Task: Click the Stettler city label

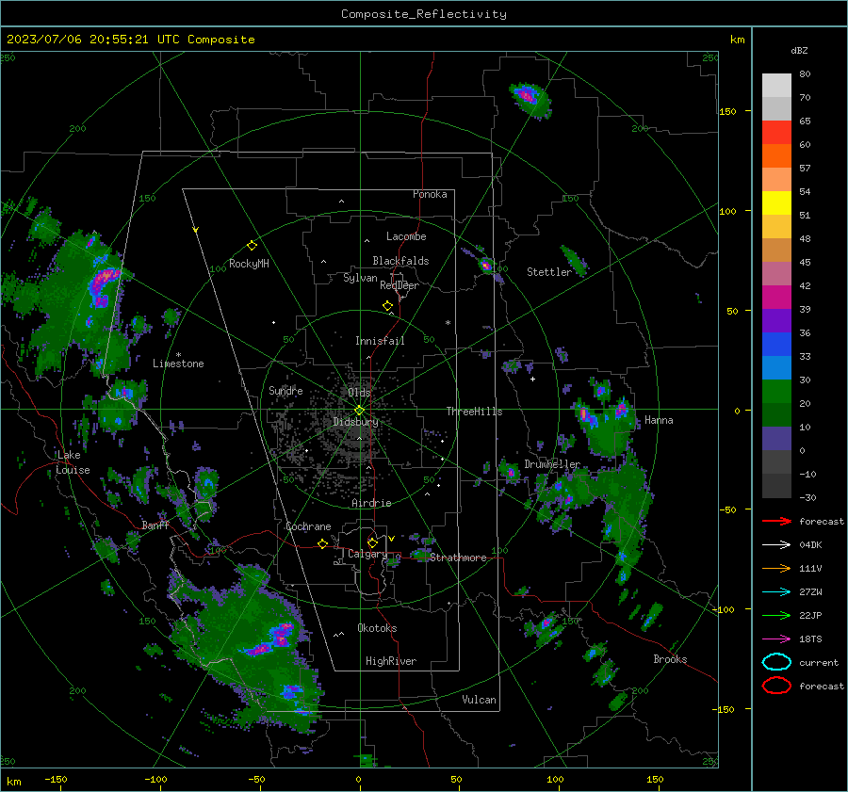Action: click(549, 272)
